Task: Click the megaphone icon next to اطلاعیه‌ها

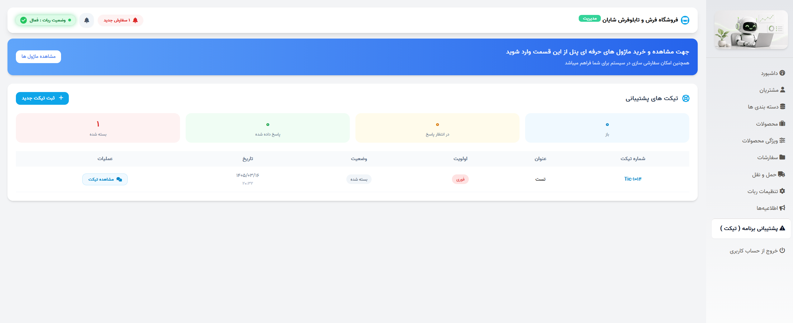Action: tap(782, 208)
